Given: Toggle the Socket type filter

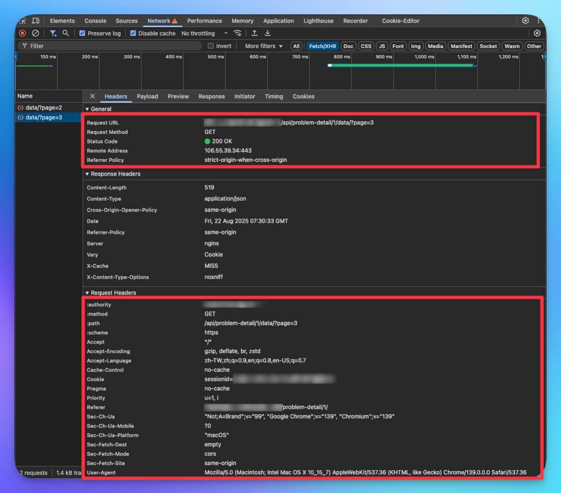Looking at the screenshot, I should pyautogui.click(x=488, y=46).
